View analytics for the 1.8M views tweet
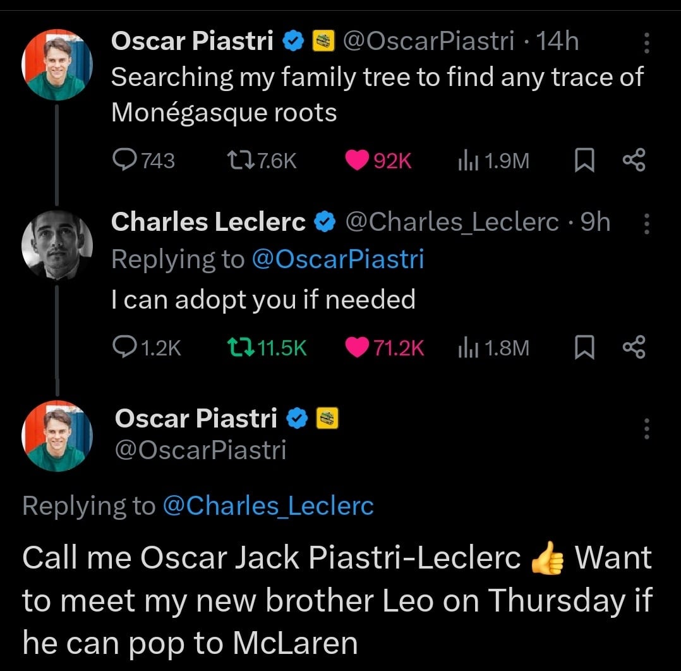The width and height of the screenshot is (681, 671). pyautogui.click(x=493, y=347)
